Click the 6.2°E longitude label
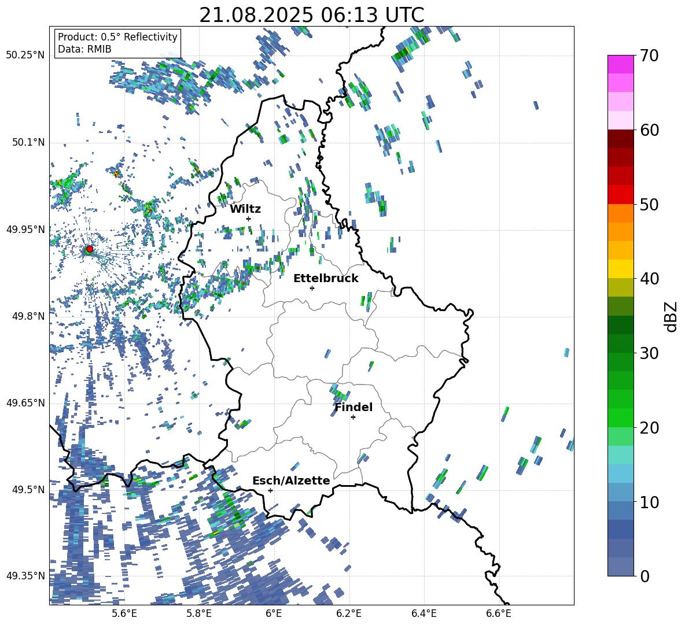This screenshot has height=625, width=685. (349, 613)
